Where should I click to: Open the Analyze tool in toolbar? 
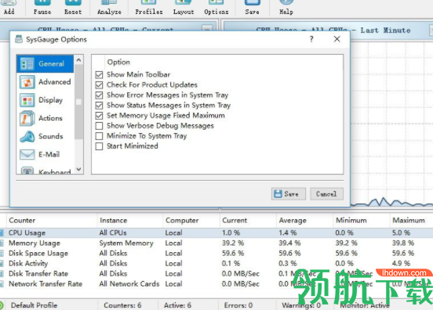click(x=109, y=8)
